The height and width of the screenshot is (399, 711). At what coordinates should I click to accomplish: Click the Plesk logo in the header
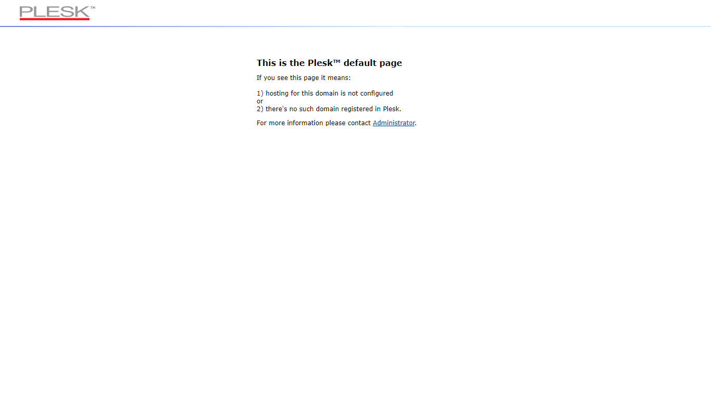pyautogui.click(x=57, y=13)
